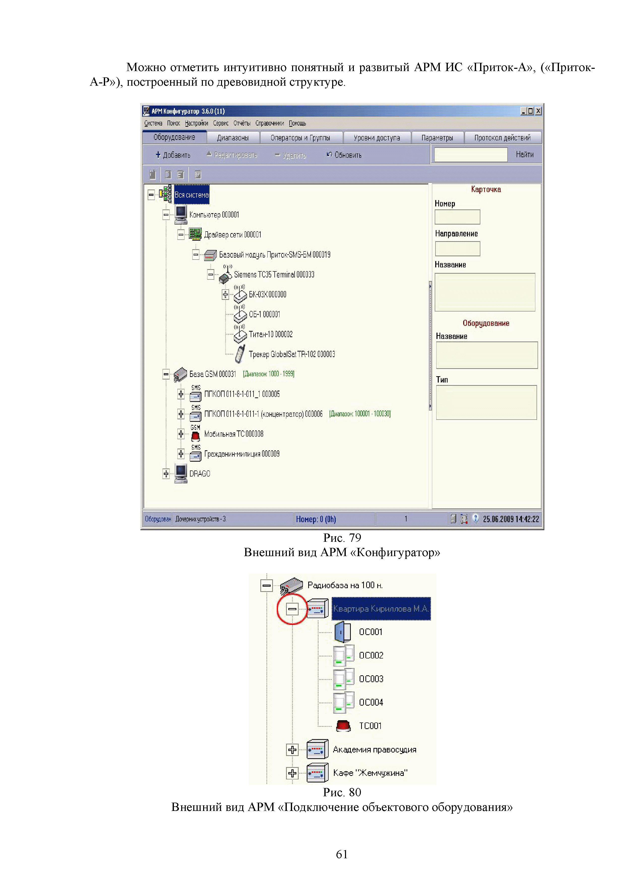
Task: Click the 'Тип' field under Оборудование
Action: 486,402
